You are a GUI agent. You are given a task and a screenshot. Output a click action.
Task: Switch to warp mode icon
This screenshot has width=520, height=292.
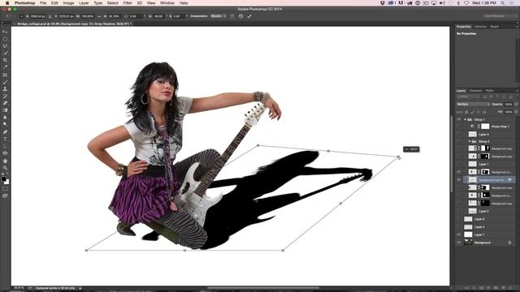232,16
